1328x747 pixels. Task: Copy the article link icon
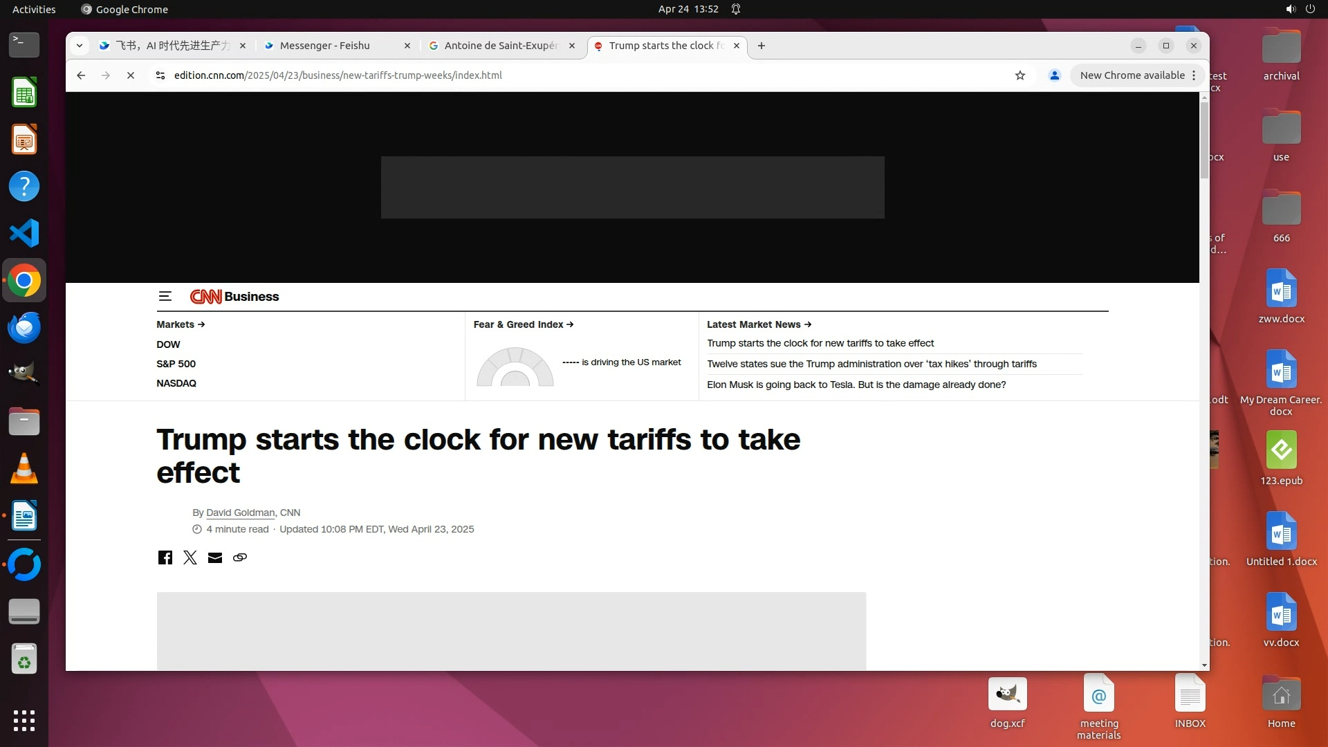pos(240,557)
